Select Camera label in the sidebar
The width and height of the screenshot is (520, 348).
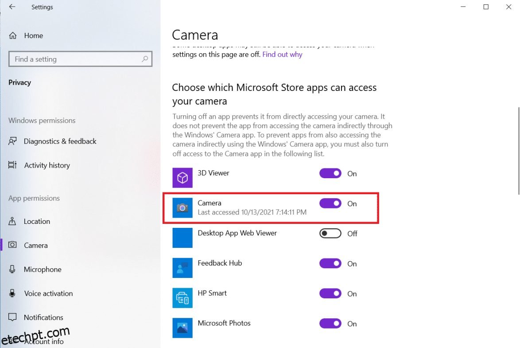[x=36, y=245]
